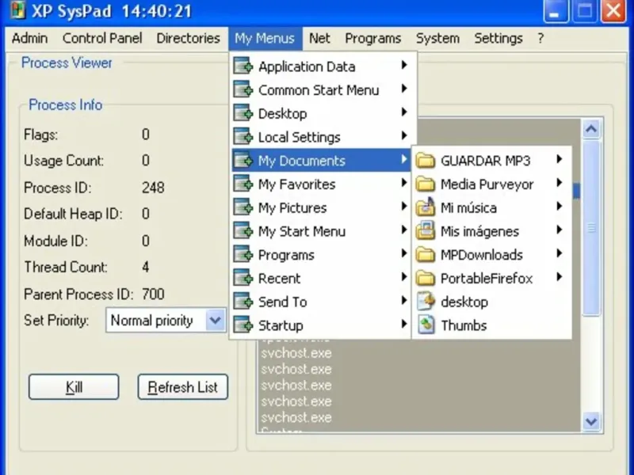The height and width of the screenshot is (475, 634).
Task: Click the Refresh List button
Action: click(183, 387)
